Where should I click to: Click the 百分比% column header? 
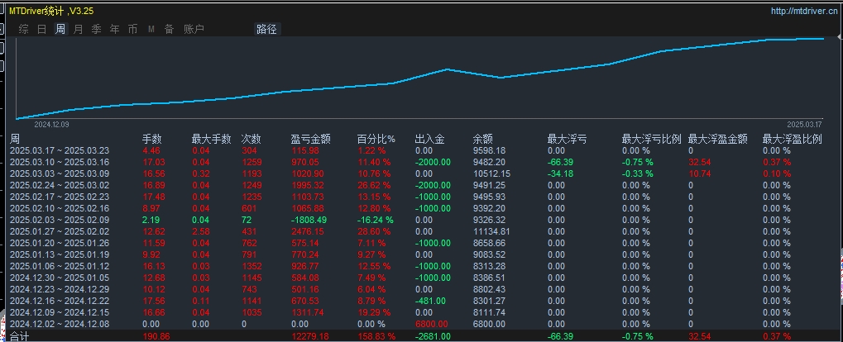376,139
